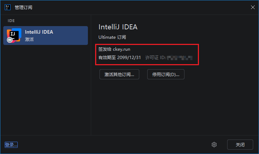Click the 激活 status under IntelliJ IDEA
The width and height of the screenshot is (259, 154).
[x=29, y=39]
